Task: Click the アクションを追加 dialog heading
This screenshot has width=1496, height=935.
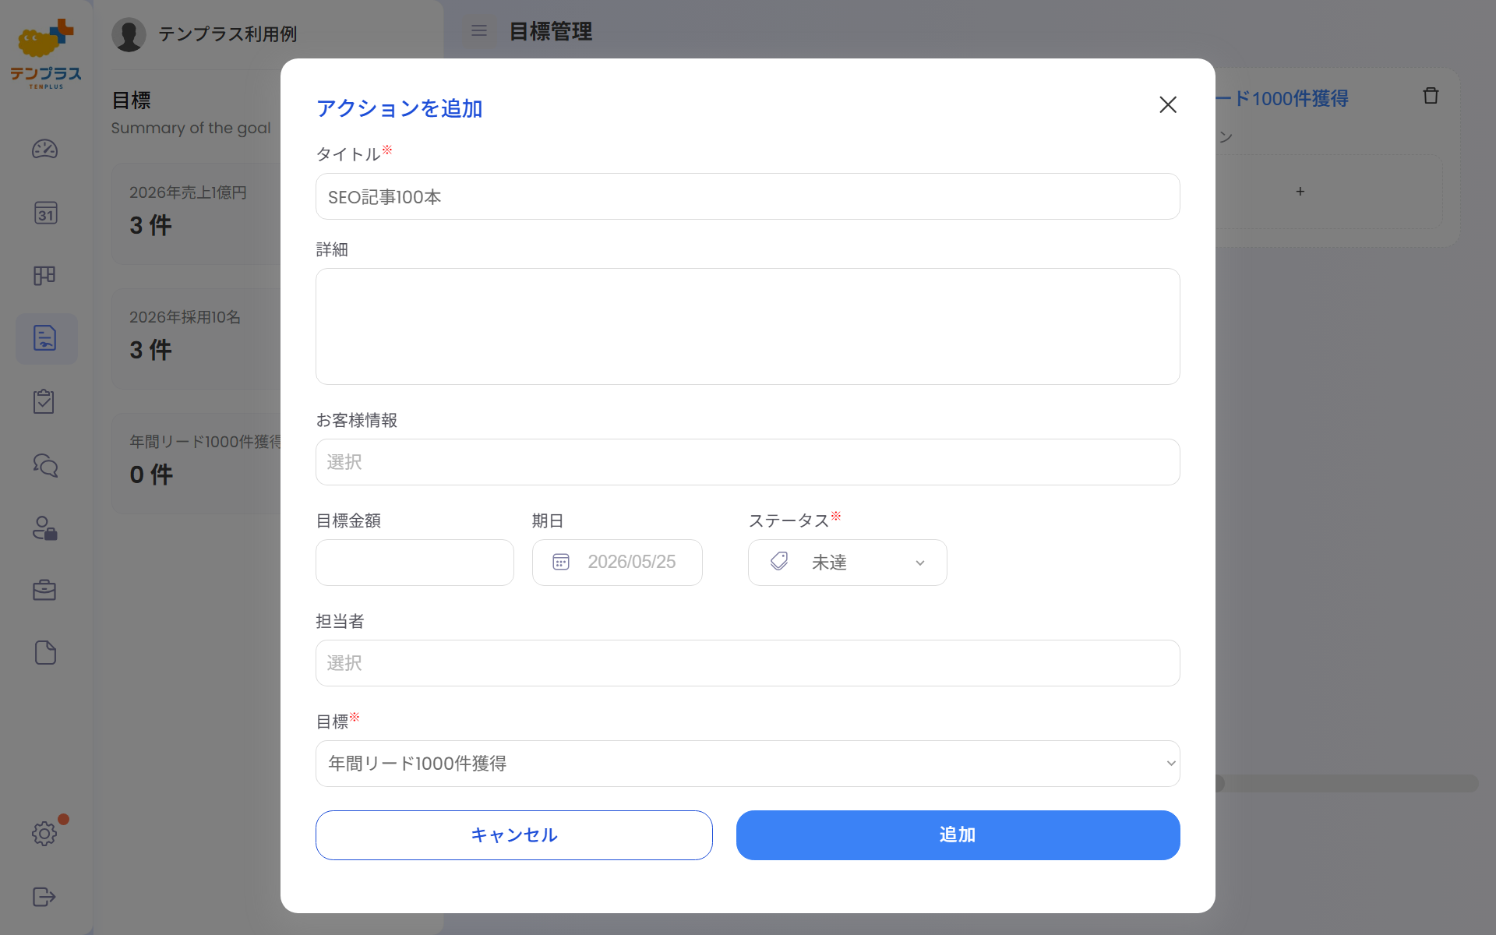Action: pyautogui.click(x=400, y=108)
